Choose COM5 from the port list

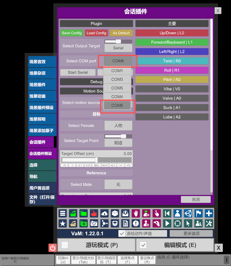click(117, 88)
